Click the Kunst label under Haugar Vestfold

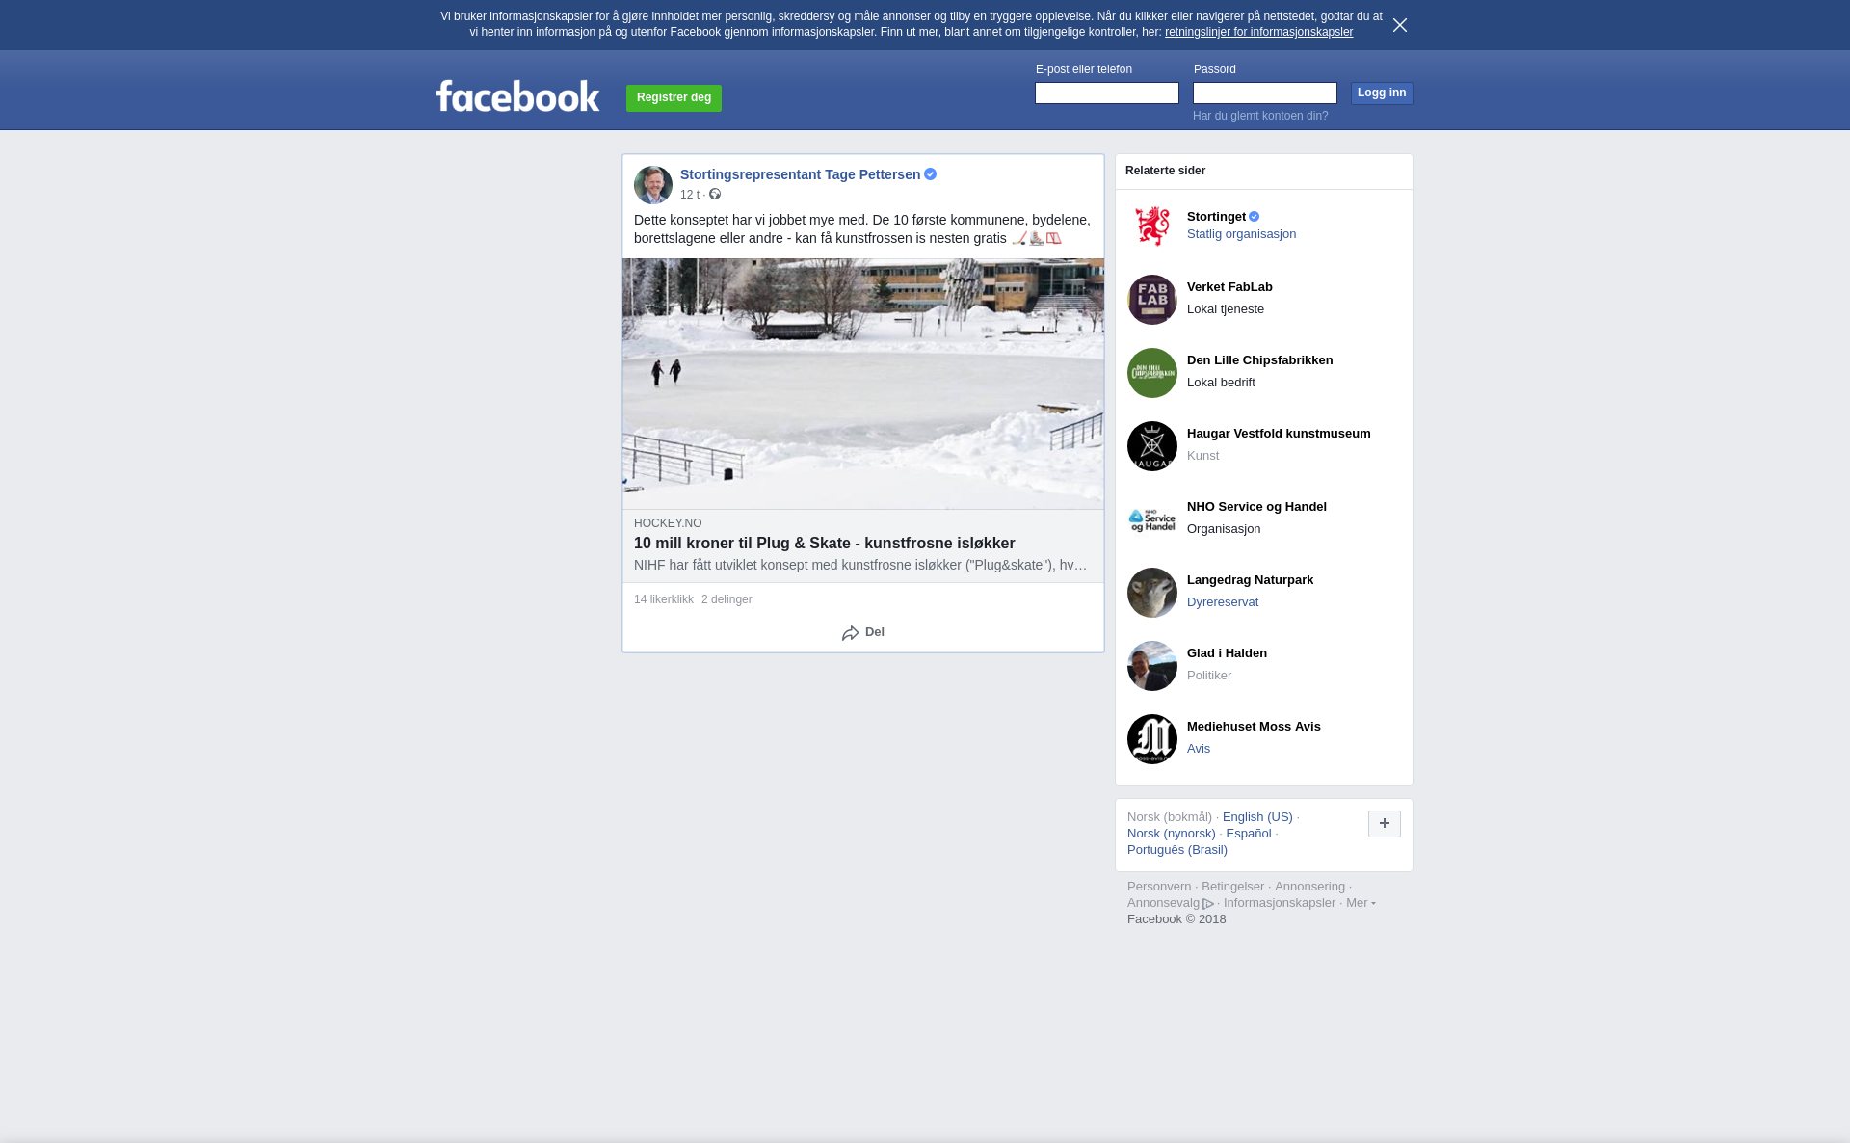point(1202,456)
